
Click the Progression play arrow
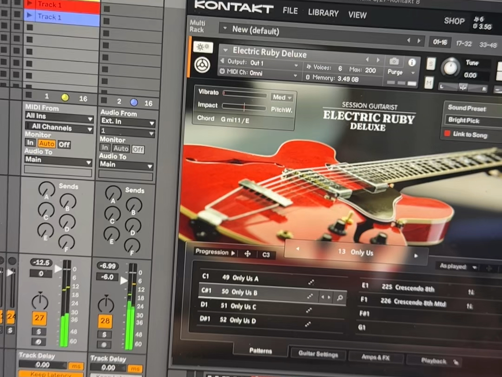click(233, 253)
